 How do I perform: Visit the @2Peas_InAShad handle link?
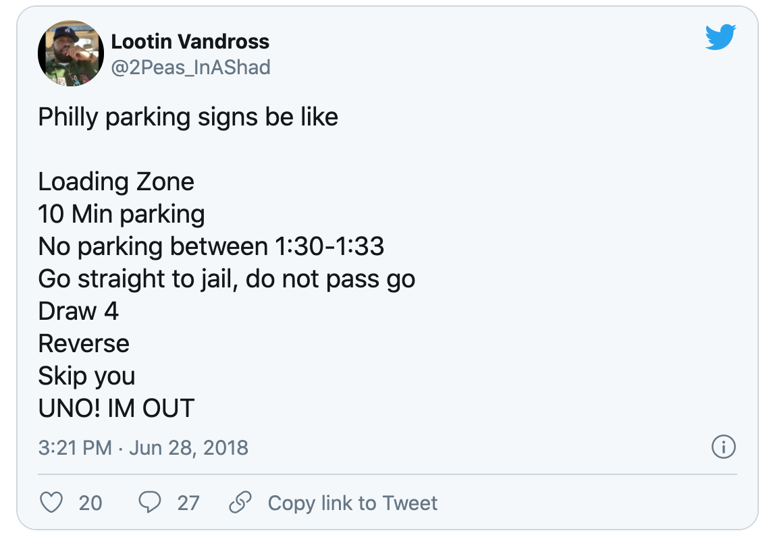(x=190, y=67)
